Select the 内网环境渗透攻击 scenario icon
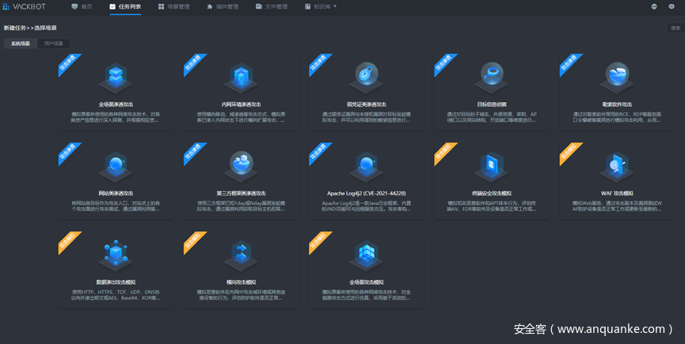The width and height of the screenshot is (685, 344). click(x=241, y=77)
